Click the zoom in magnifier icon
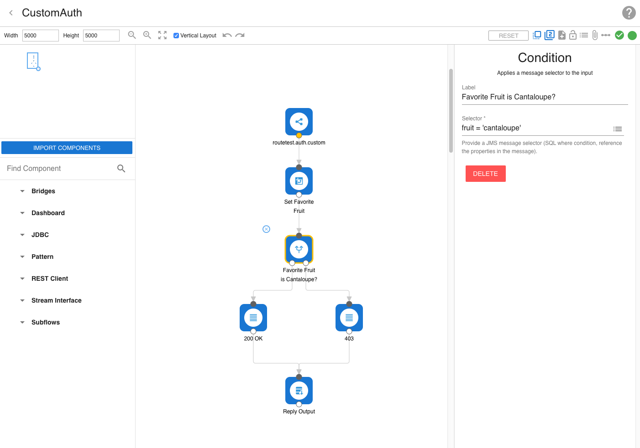Image resolution: width=640 pixels, height=448 pixels. pos(147,35)
